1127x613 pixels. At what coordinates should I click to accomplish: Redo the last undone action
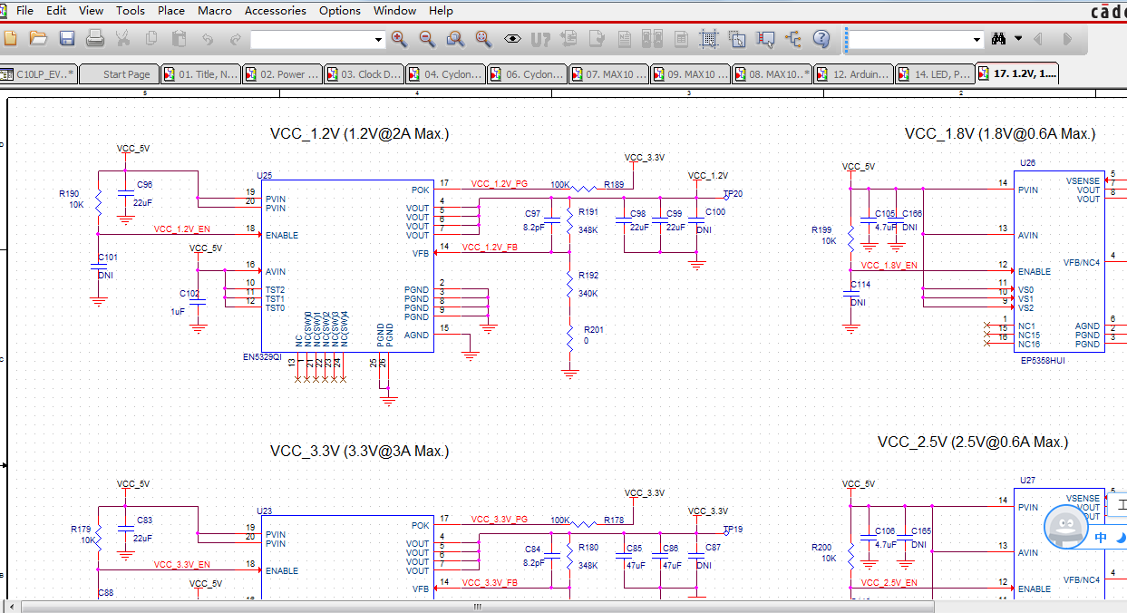tap(236, 39)
